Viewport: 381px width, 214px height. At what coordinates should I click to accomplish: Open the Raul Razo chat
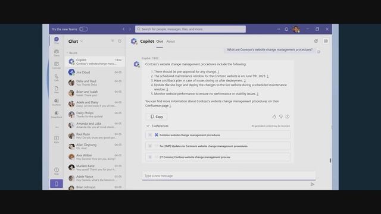95,136
